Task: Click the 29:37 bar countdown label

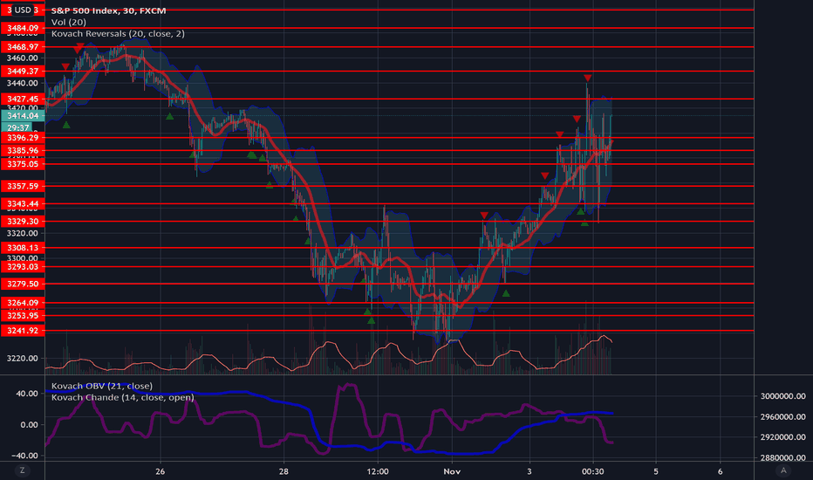Action: (17, 127)
